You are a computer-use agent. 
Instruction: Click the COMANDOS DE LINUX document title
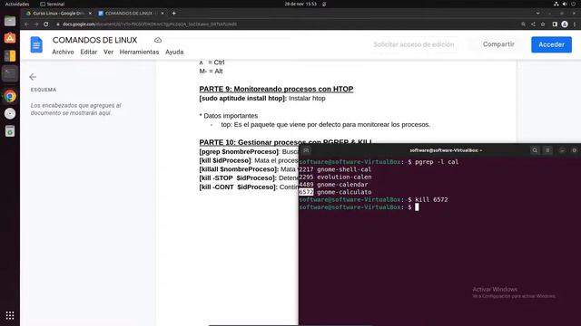(x=94, y=40)
